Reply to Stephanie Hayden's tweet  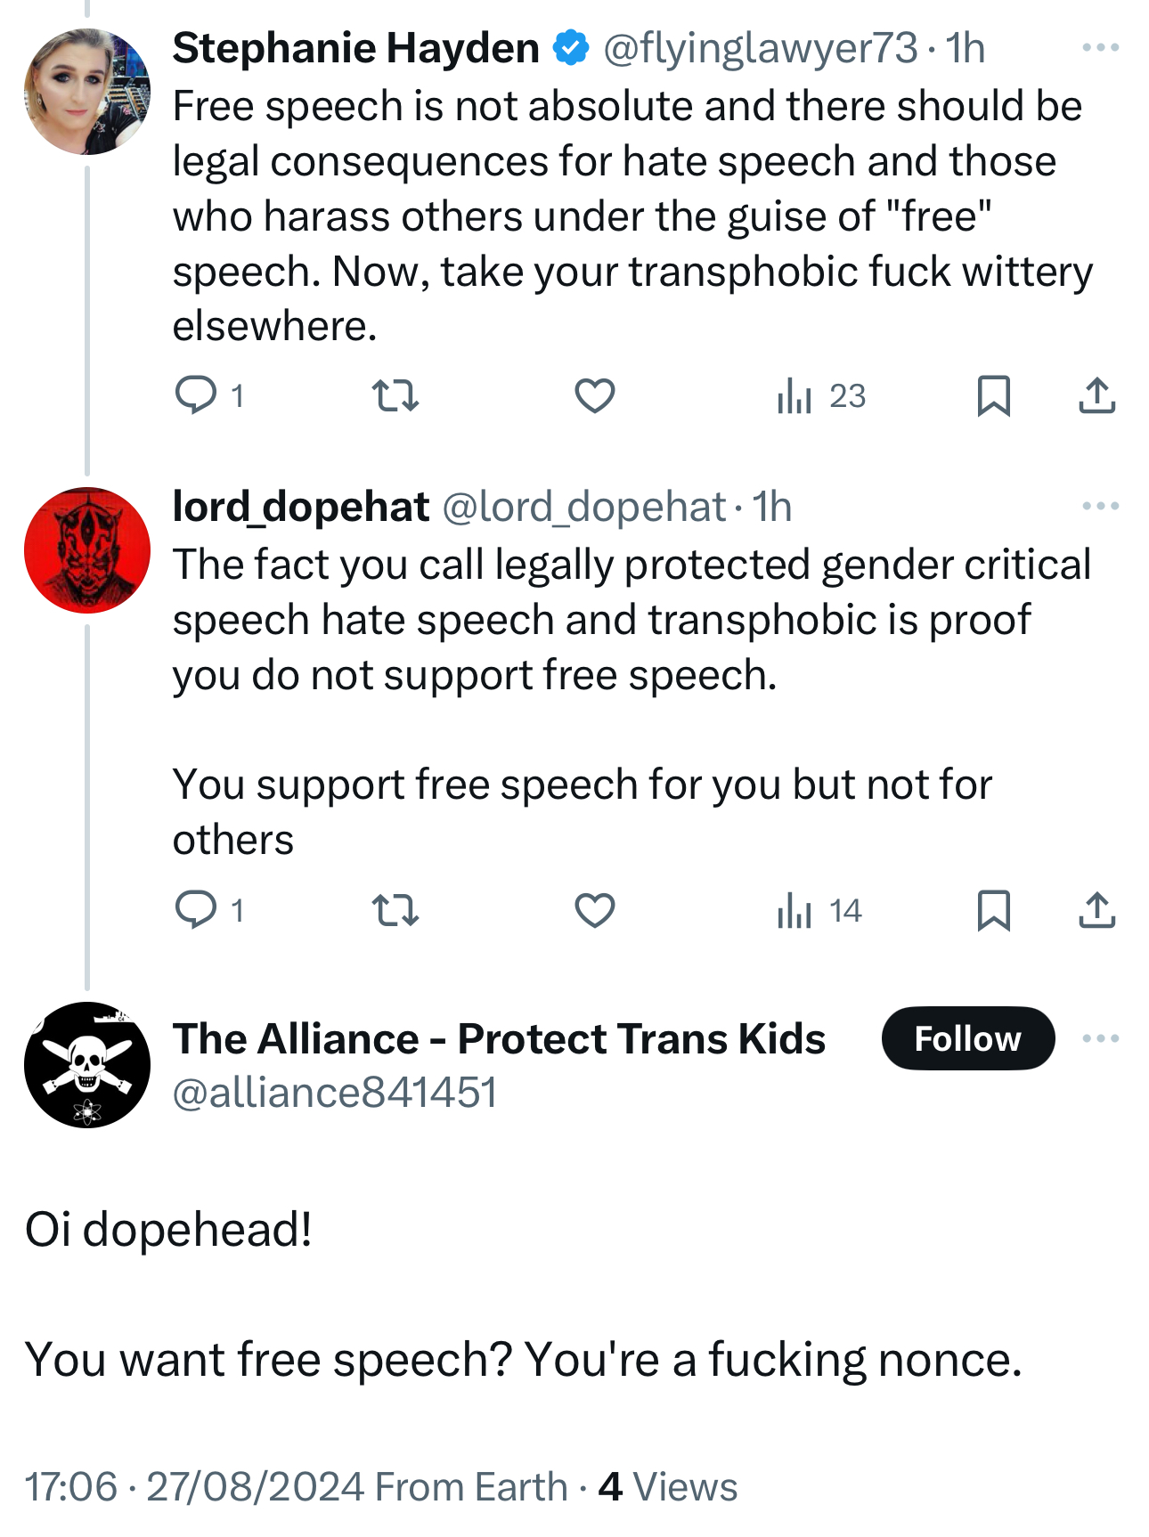196,395
